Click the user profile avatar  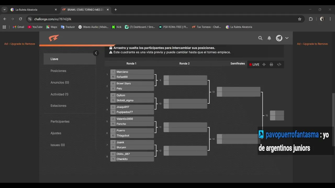click(x=279, y=38)
